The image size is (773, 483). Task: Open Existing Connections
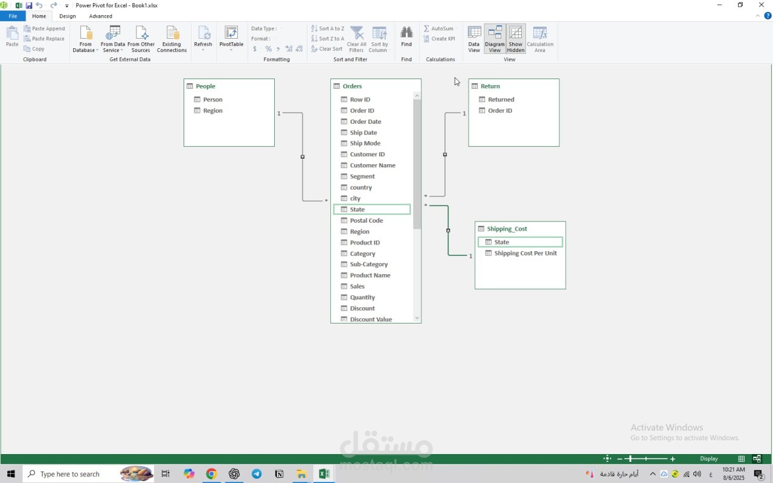172,39
